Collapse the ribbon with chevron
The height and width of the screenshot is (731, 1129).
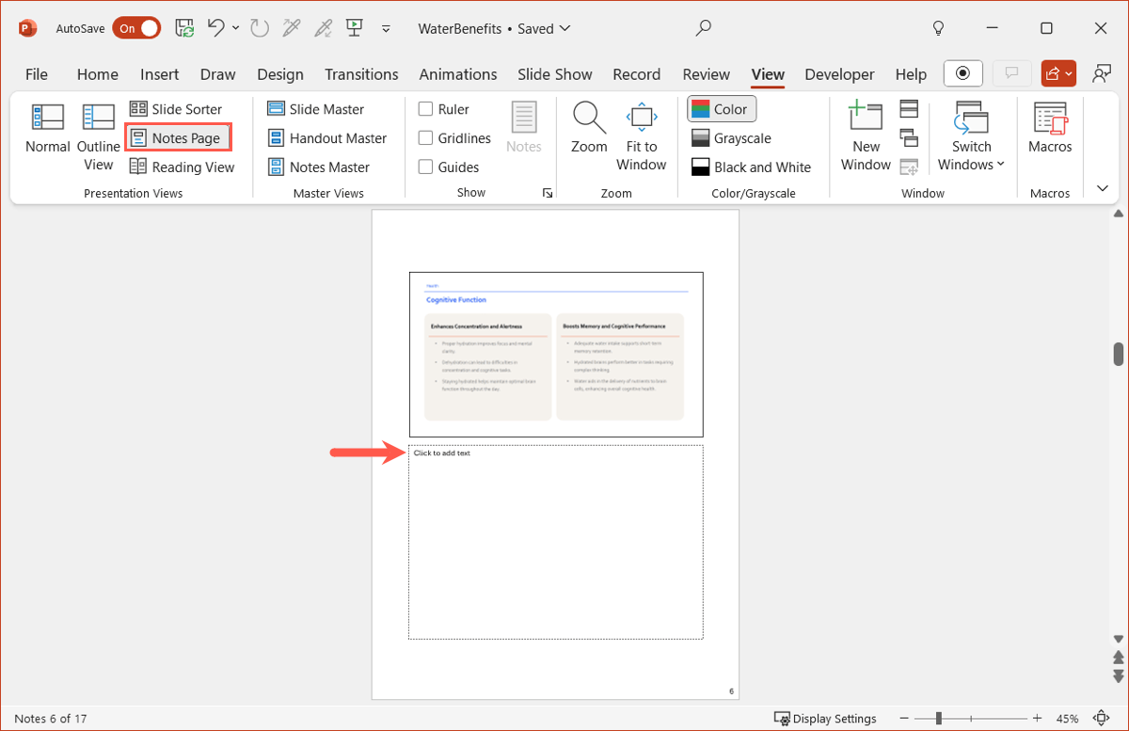(1103, 189)
